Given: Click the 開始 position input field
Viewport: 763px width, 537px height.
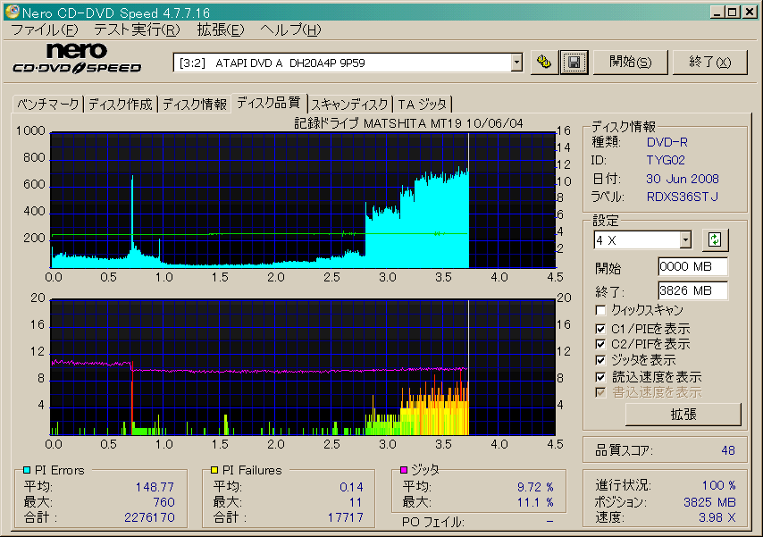Looking at the screenshot, I should click(692, 267).
